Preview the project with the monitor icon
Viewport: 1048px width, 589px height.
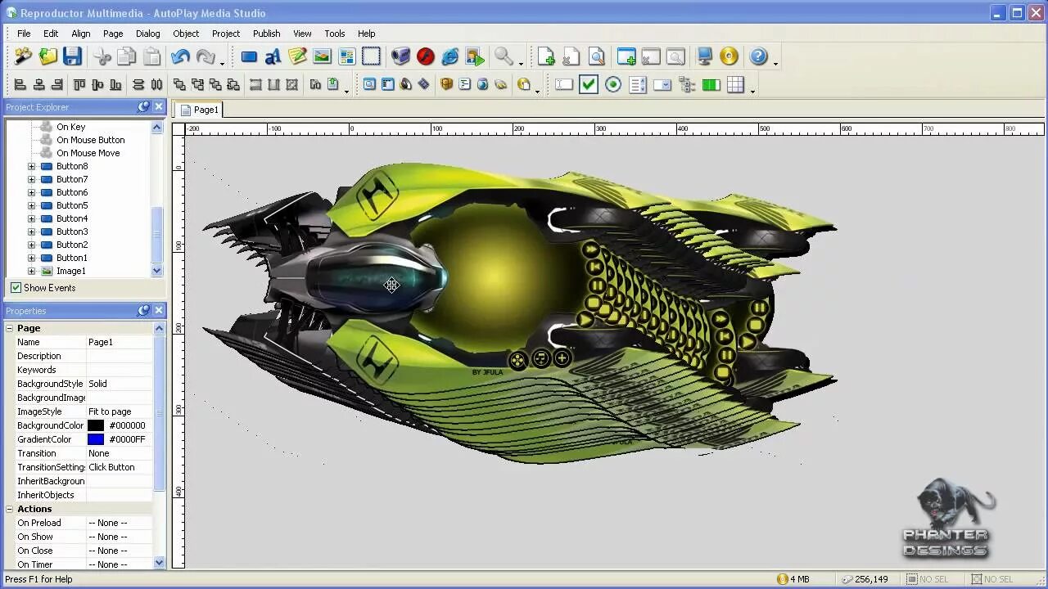704,56
